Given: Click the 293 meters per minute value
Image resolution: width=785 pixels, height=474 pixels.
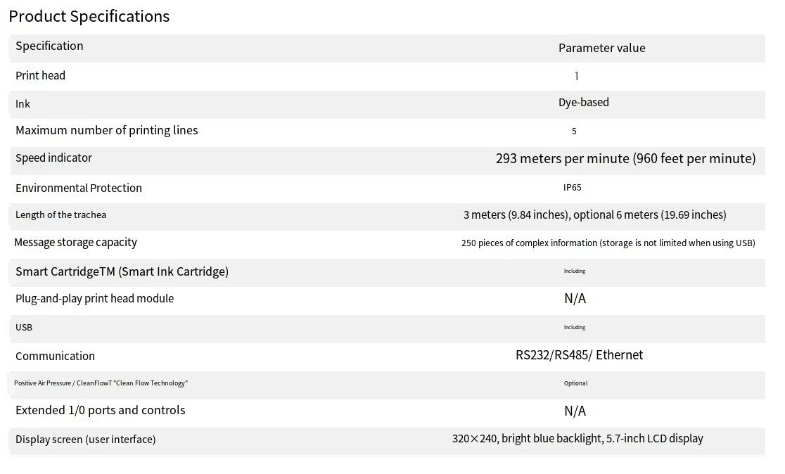Looking at the screenshot, I should 625,158.
